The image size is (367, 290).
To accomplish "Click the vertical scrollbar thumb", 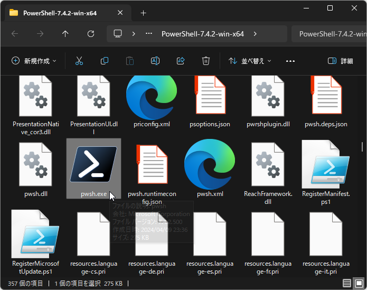I will [362, 147].
